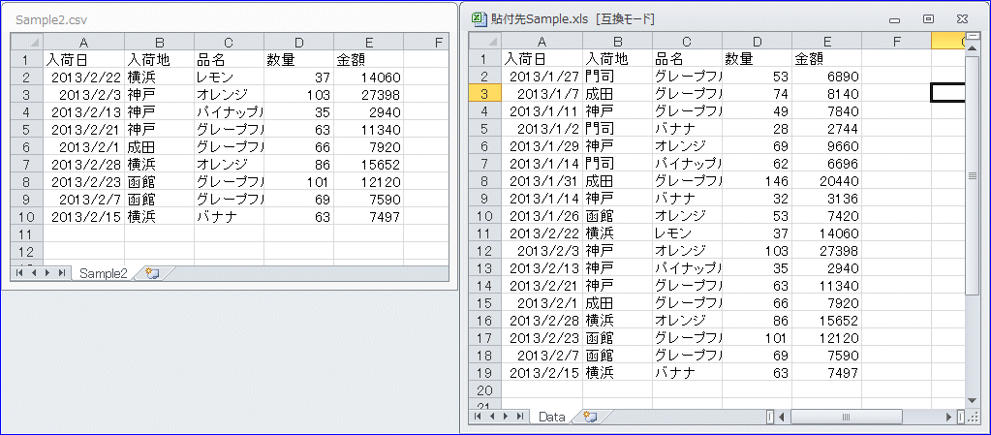991x435 pixels.
Task: Click 2013/2/28 date cell in Sample2.csv
Action: point(83,165)
